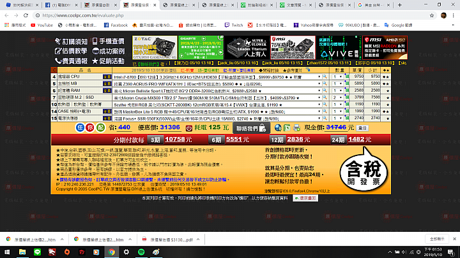The height and width of the screenshot is (258, 460).
Task: Click the VIVE banner ad
Action: click(x=339, y=47)
